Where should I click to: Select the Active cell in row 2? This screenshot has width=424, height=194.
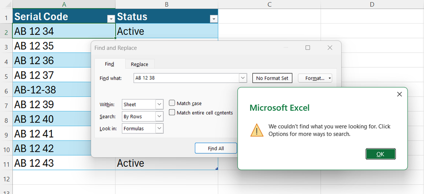click(x=167, y=31)
